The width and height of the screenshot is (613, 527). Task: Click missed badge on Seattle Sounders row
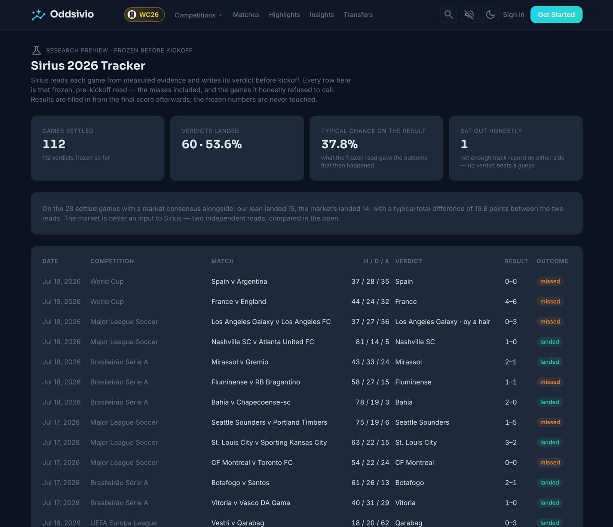coord(550,422)
